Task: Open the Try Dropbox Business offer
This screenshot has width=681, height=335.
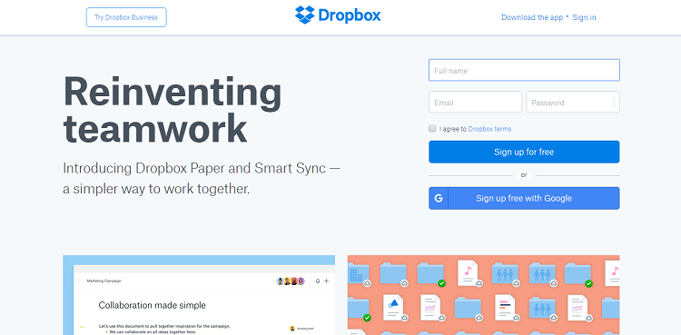Action: (x=126, y=17)
